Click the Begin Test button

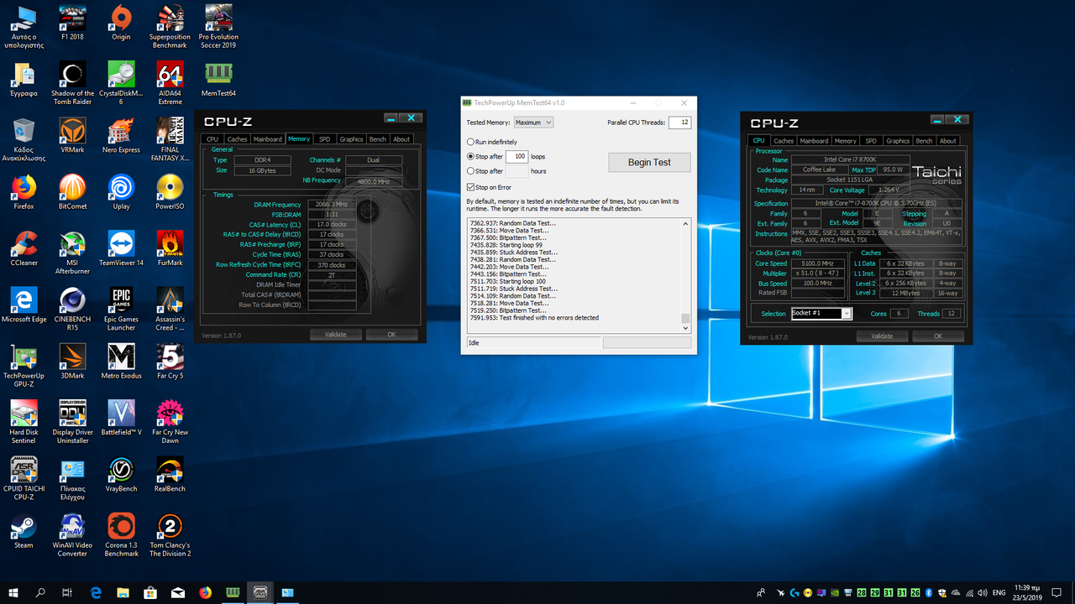point(649,162)
